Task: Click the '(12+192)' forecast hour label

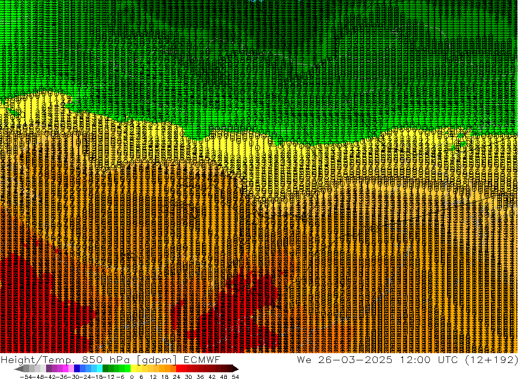Action: click(x=491, y=360)
